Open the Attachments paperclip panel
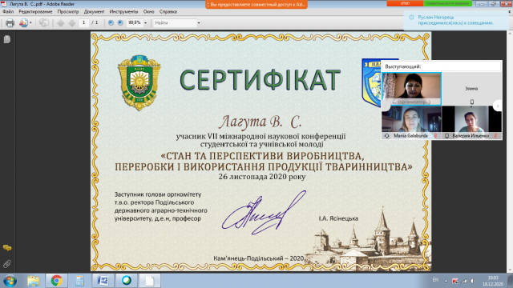Image resolution: width=513 pixels, height=288 pixels. click(x=7, y=264)
